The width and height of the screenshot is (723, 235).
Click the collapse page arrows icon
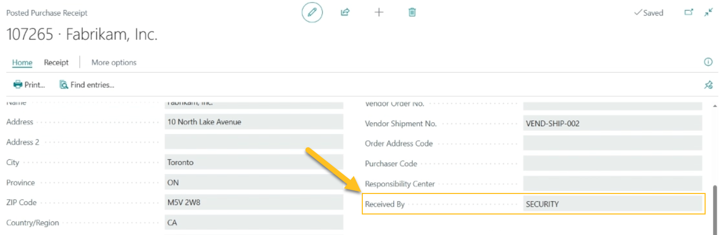(708, 12)
